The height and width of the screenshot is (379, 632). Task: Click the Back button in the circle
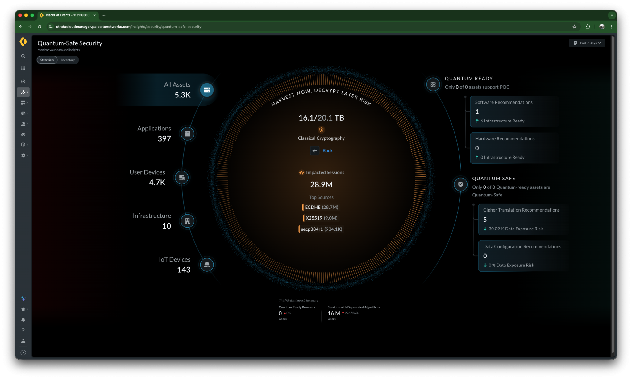point(322,150)
